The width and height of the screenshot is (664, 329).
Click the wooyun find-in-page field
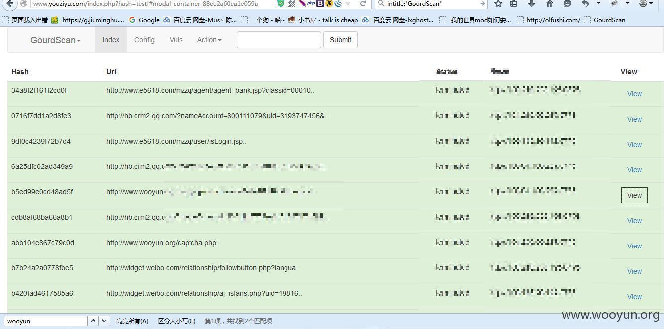46,321
